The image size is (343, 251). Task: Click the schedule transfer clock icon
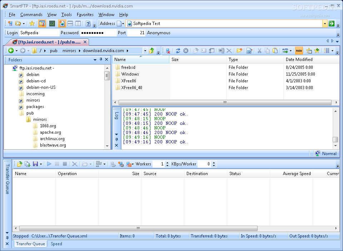coord(121,164)
